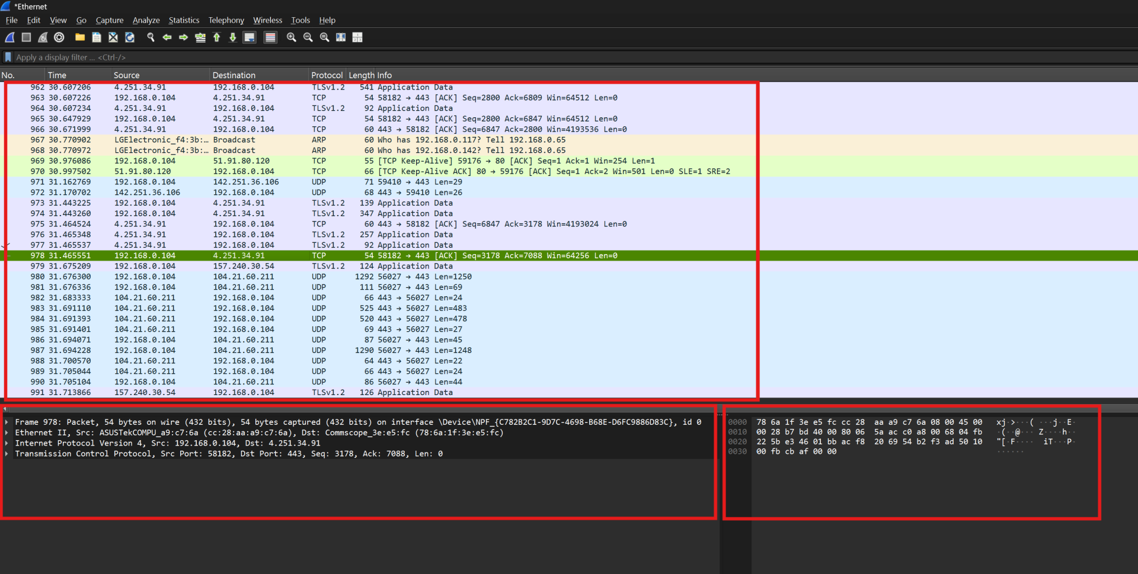
Task: Click the Go to specified packet icon
Action: (200, 37)
